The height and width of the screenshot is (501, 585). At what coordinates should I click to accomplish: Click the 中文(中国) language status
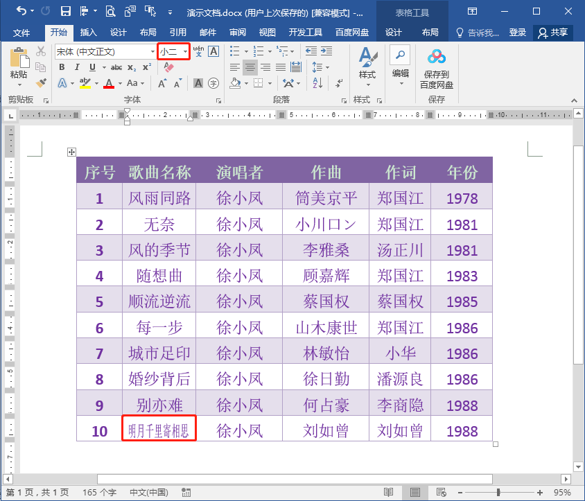coord(149,493)
